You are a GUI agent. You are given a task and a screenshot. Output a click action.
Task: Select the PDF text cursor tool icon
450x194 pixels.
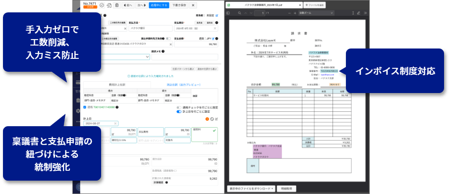[x=353, y=13]
